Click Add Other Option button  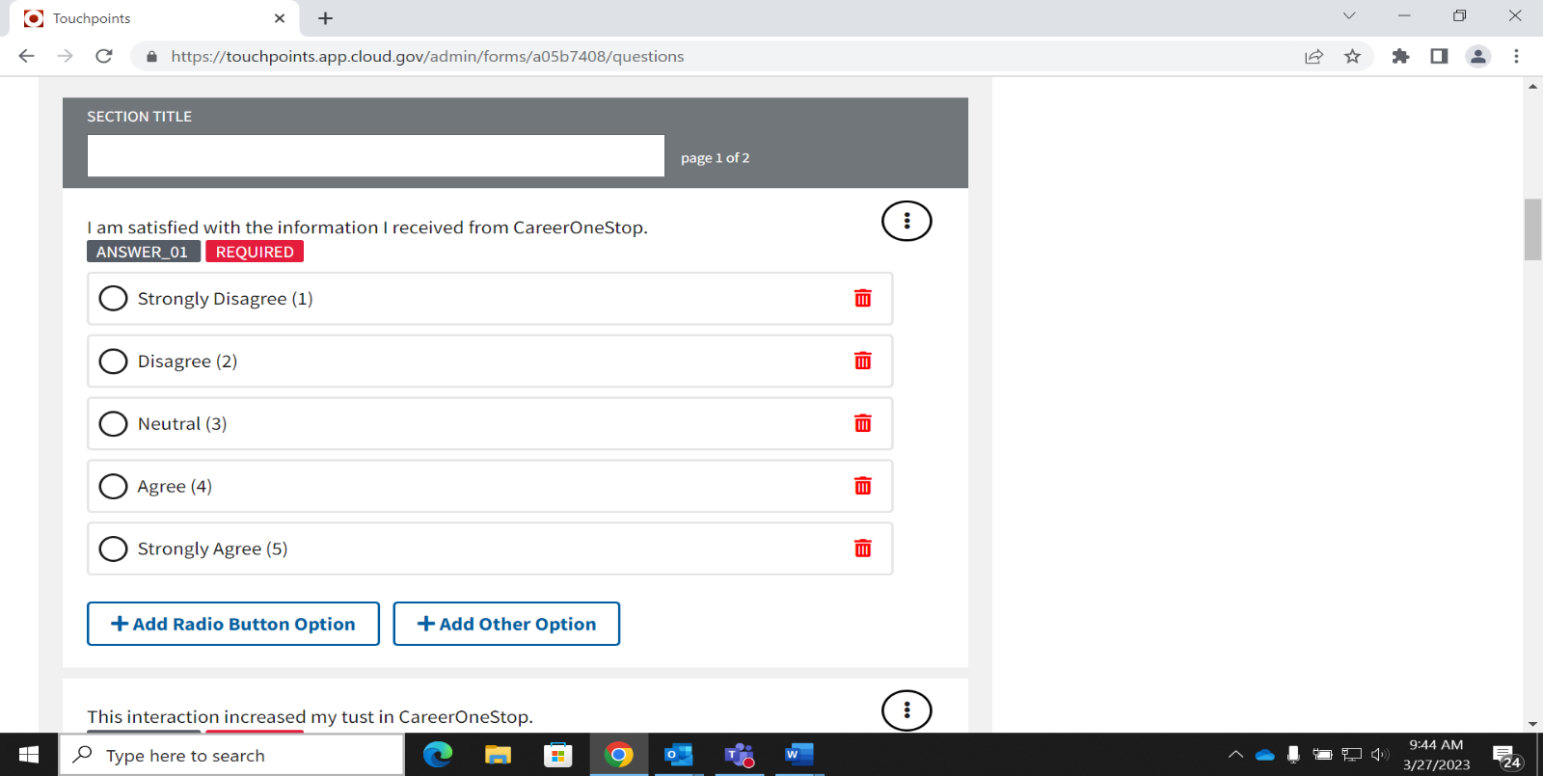506,624
